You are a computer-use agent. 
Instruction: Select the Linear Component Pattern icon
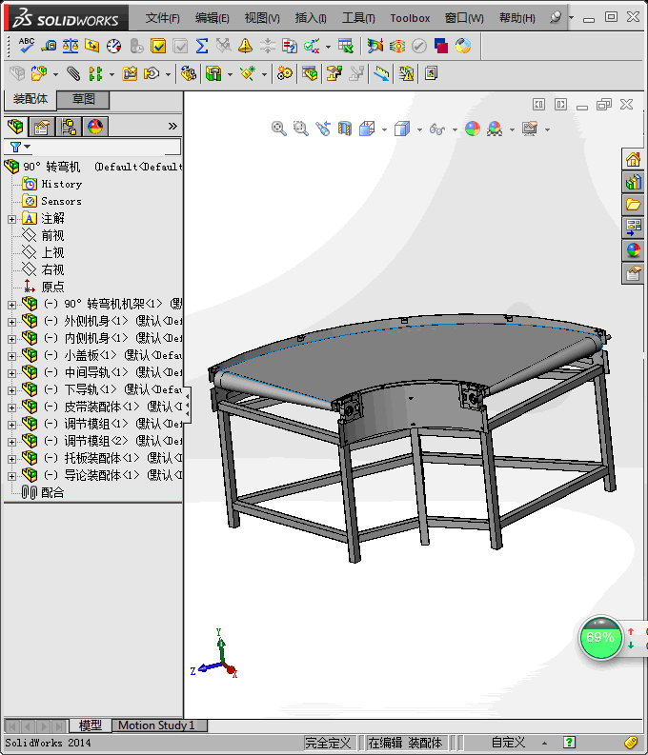(x=95, y=73)
